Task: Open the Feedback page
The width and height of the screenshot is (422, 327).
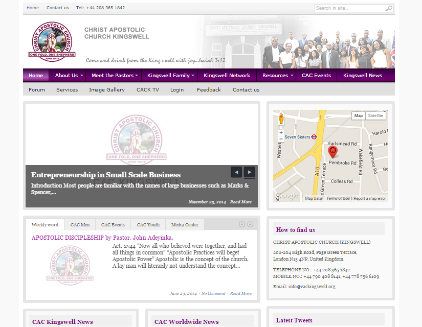Action: click(209, 90)
